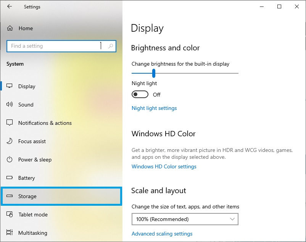Click the Multitasking icon

tap(10, 232)
